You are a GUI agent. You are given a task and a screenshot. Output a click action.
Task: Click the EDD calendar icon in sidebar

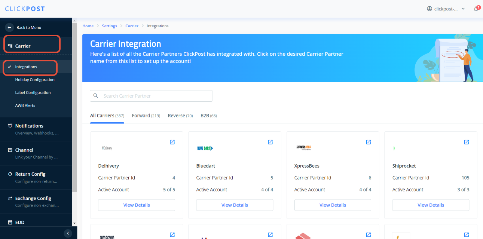10,222
